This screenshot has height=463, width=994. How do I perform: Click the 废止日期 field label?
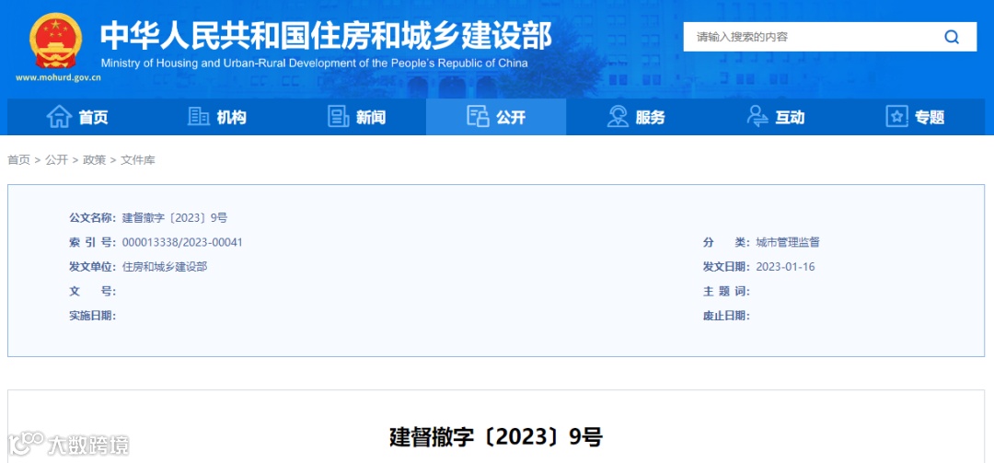click(x=726, y=315)
